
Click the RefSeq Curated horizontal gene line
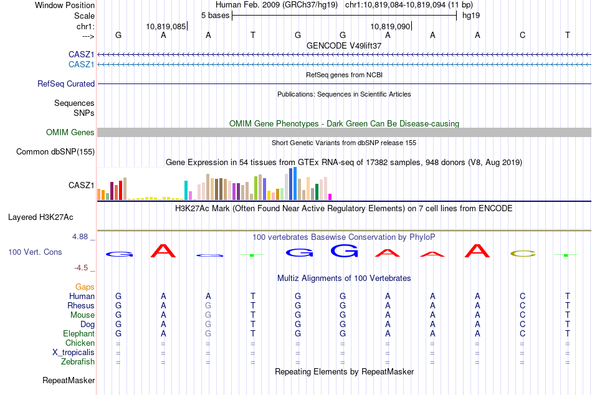pos(344,84)
